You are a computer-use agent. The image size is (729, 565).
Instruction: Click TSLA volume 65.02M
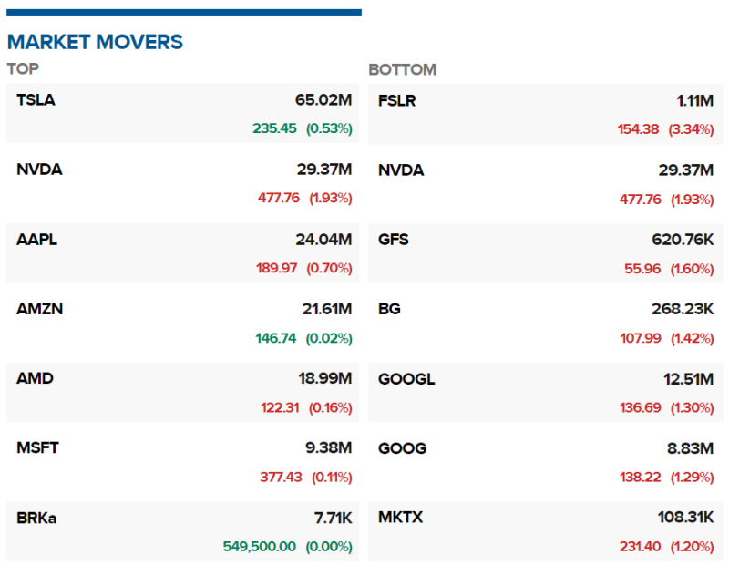tap(323, 100)
